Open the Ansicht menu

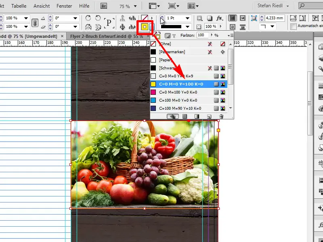point(42,6)
